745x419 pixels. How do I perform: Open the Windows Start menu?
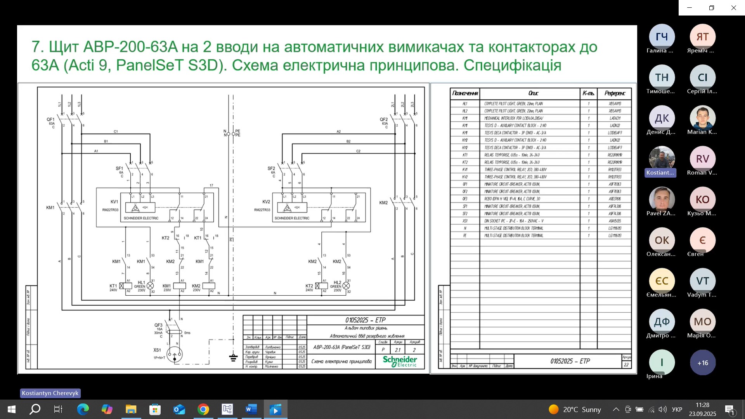[x=11, y=409]
